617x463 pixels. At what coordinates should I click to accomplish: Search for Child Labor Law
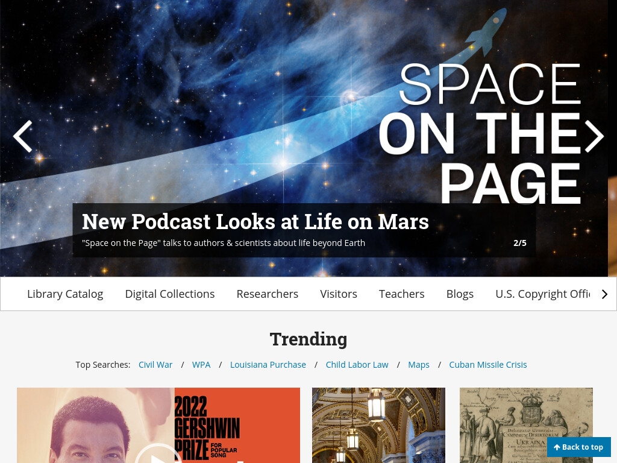pos(357,365)
